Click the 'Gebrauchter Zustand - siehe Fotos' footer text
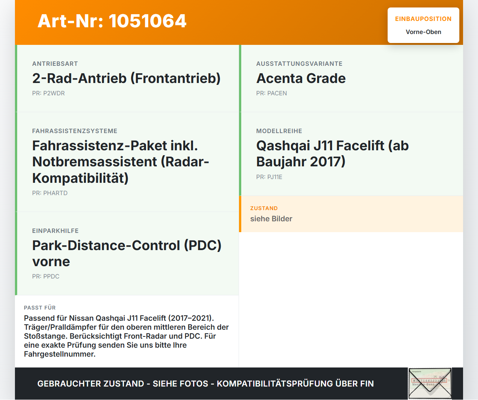This screenshot has height=400, width=478. tap(205, 384)
